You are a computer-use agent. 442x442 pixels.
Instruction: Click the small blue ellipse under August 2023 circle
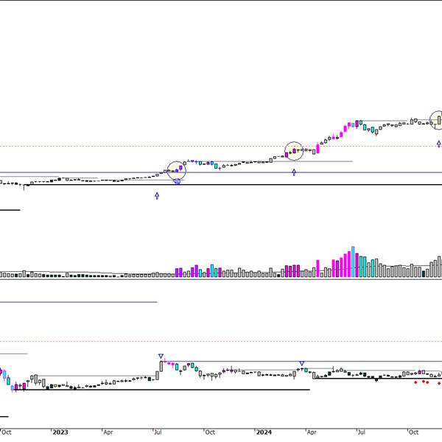click(177, 182)
